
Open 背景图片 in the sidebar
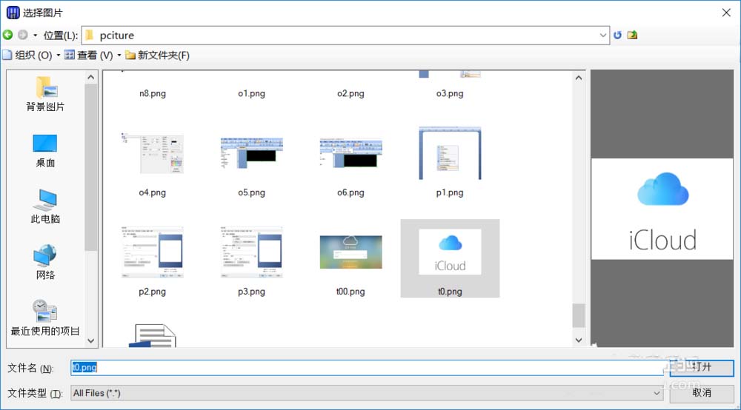click(x=45, y=94)
